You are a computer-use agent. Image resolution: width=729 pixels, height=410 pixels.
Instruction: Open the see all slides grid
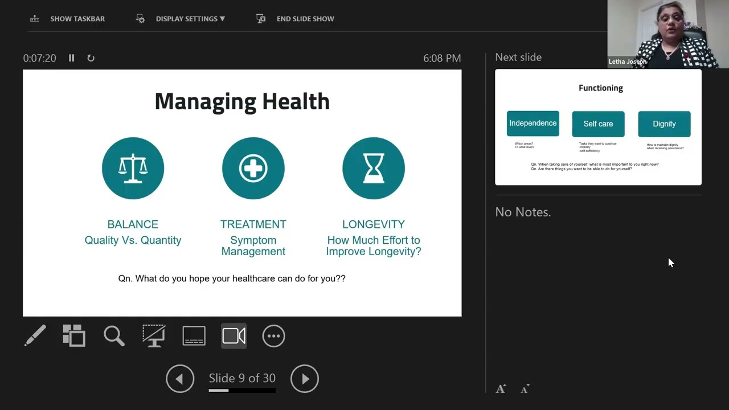(74, 336)
